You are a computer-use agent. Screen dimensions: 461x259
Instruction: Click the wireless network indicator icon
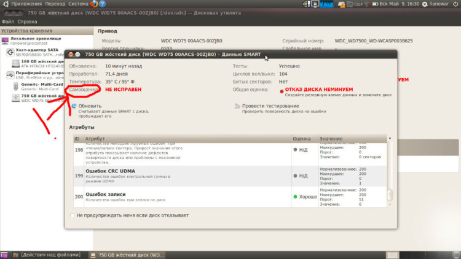366,4
